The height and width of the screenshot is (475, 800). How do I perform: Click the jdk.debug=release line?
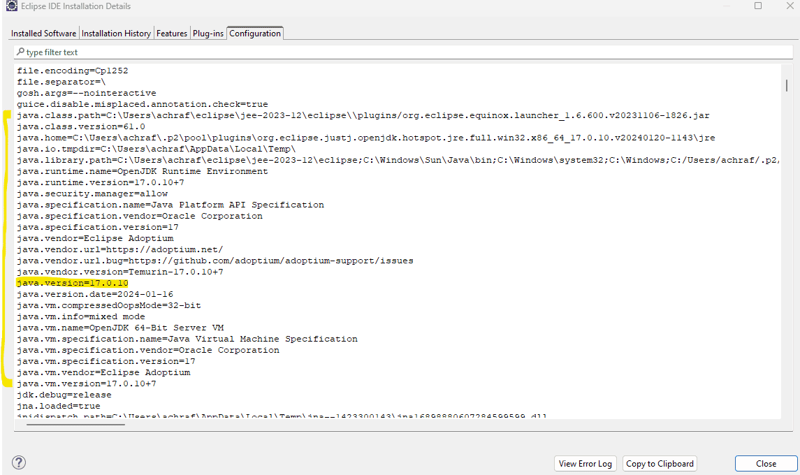coord(64,395)
